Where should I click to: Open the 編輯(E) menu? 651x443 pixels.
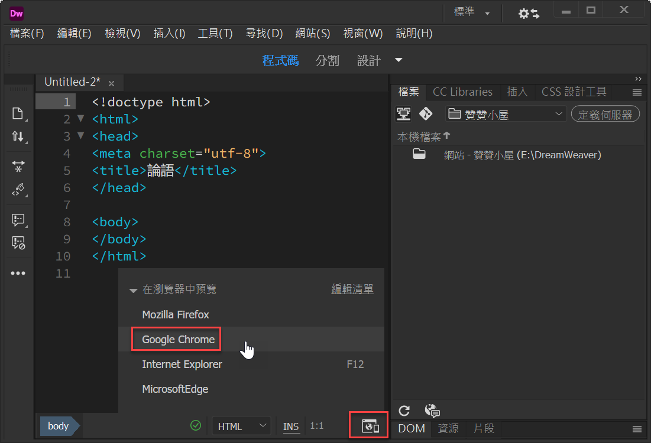coord(75,33)
